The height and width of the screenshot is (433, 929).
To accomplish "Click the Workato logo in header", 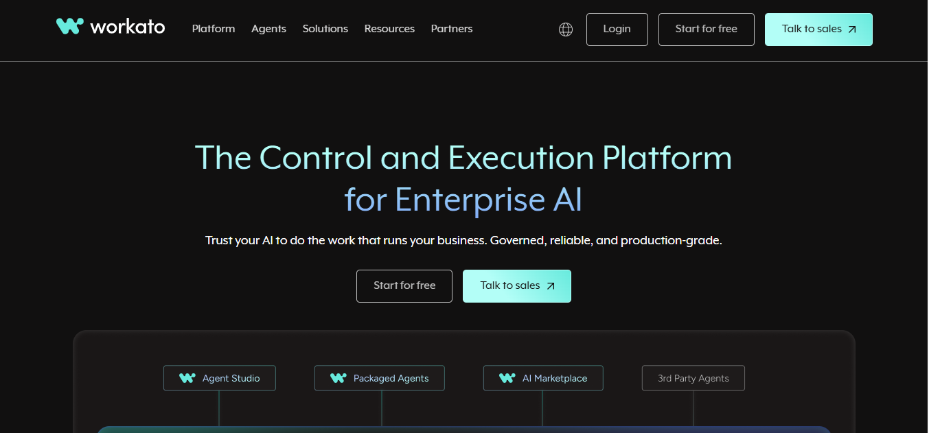I will point(111,27).
